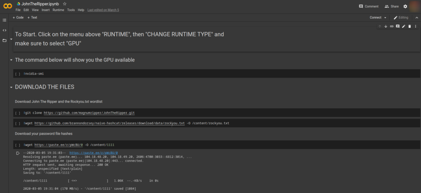Click the cell output actions icon
Screen dimensions: 421x193
pyautogui.click(x=18, y=153)
